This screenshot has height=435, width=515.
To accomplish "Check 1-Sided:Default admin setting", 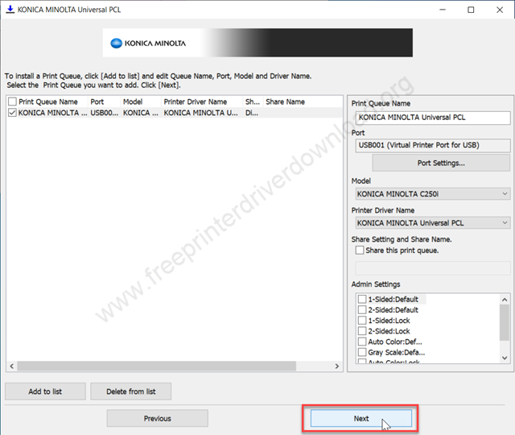I will [x=362, y=299].
